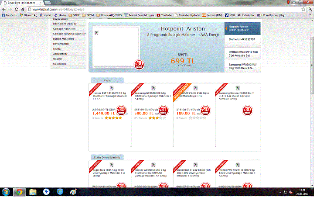Open Derin Dondurucular category
The height and width of the screenshot is (218, 327).
pyautogui.click(x=68, y=24)
